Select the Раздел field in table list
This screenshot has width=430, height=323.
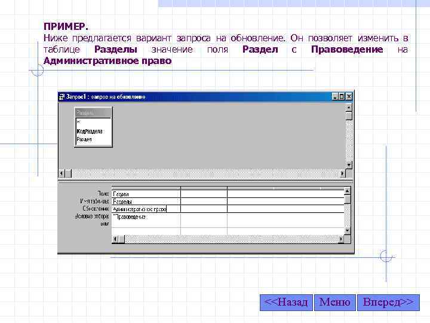coord(84,139)
